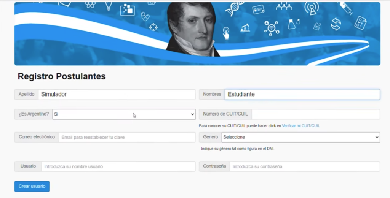Click the pills icon in banner
The image size is (390, 198).
145,17
